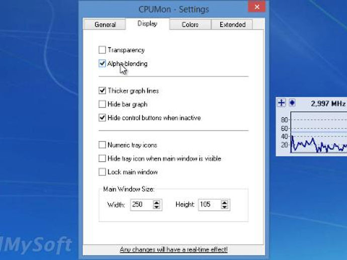Click the 60 label on graph axis

(284, 128)
